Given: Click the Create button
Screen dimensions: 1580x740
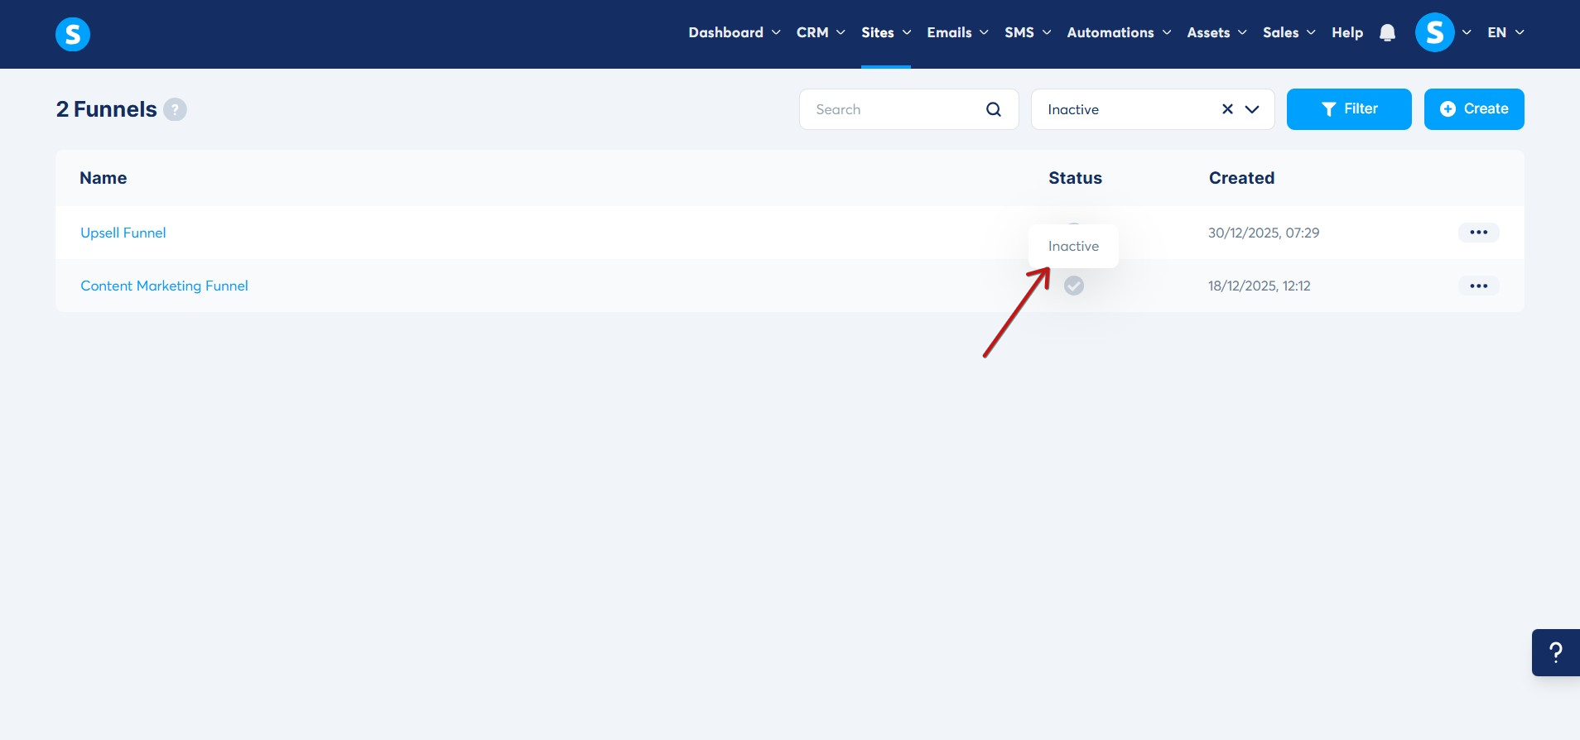Looking at the screenshot, I should [x=1474, y=109].
